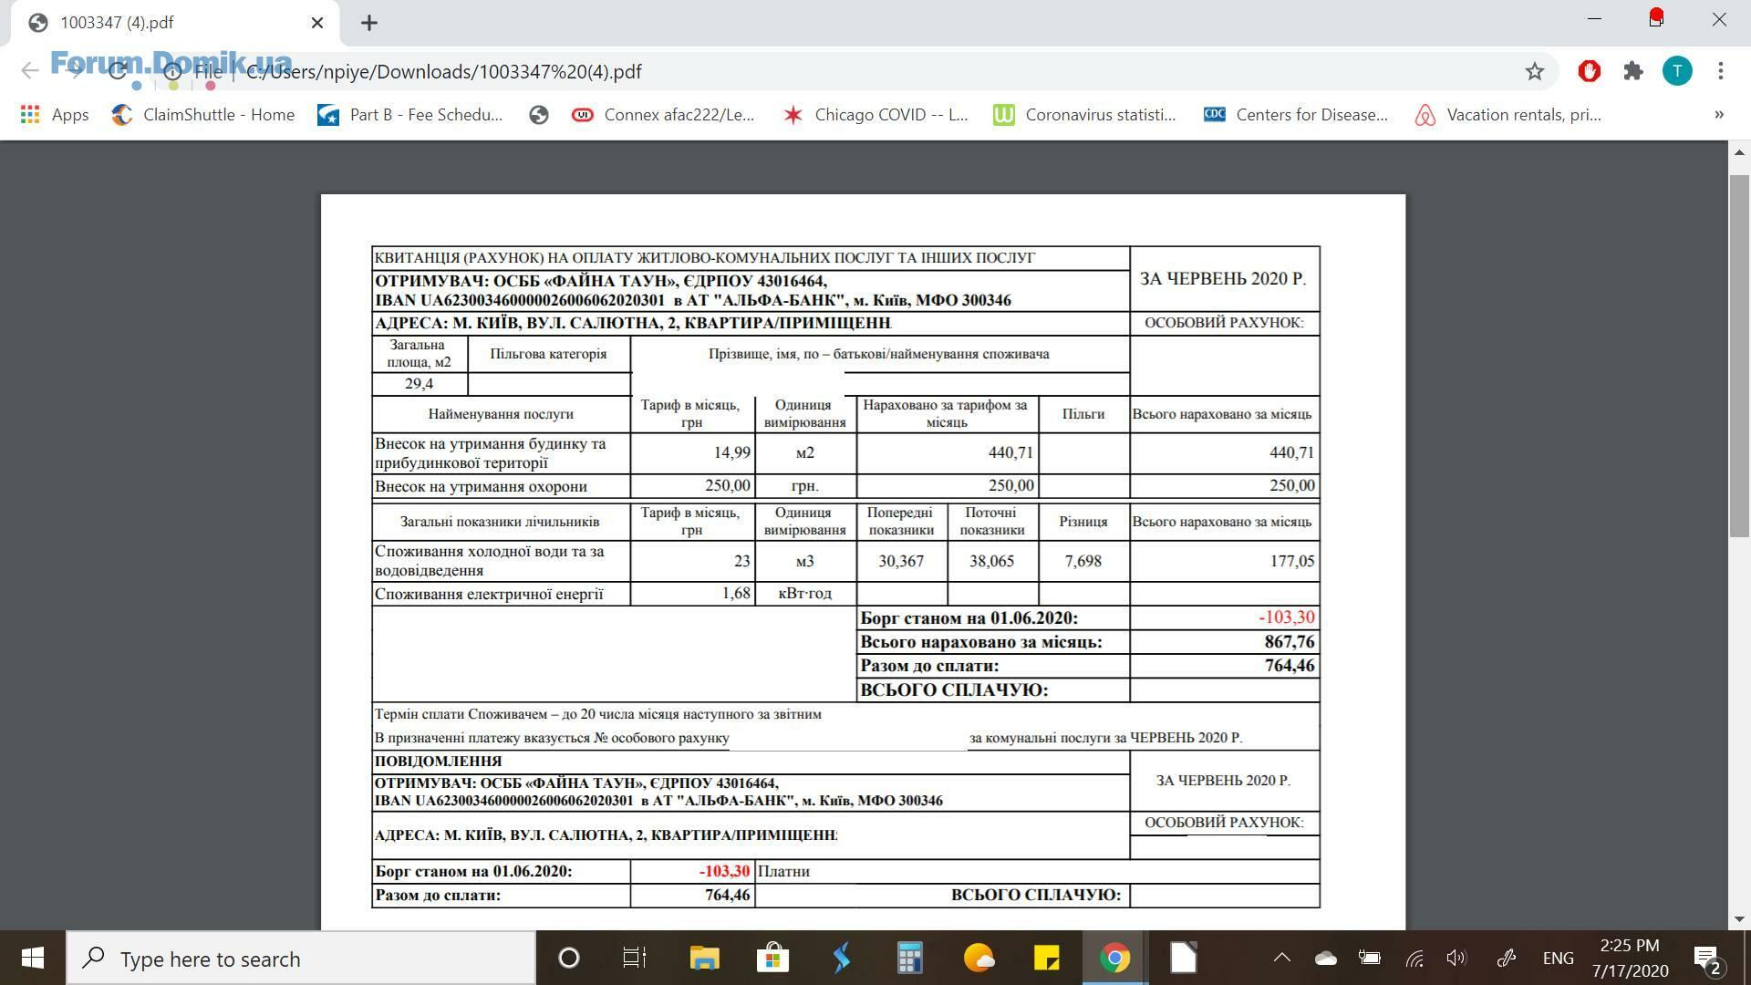Viewport: 1751px width, 985px height.
Task: Click current meter reading 38,065
Action: coord(992,562)
